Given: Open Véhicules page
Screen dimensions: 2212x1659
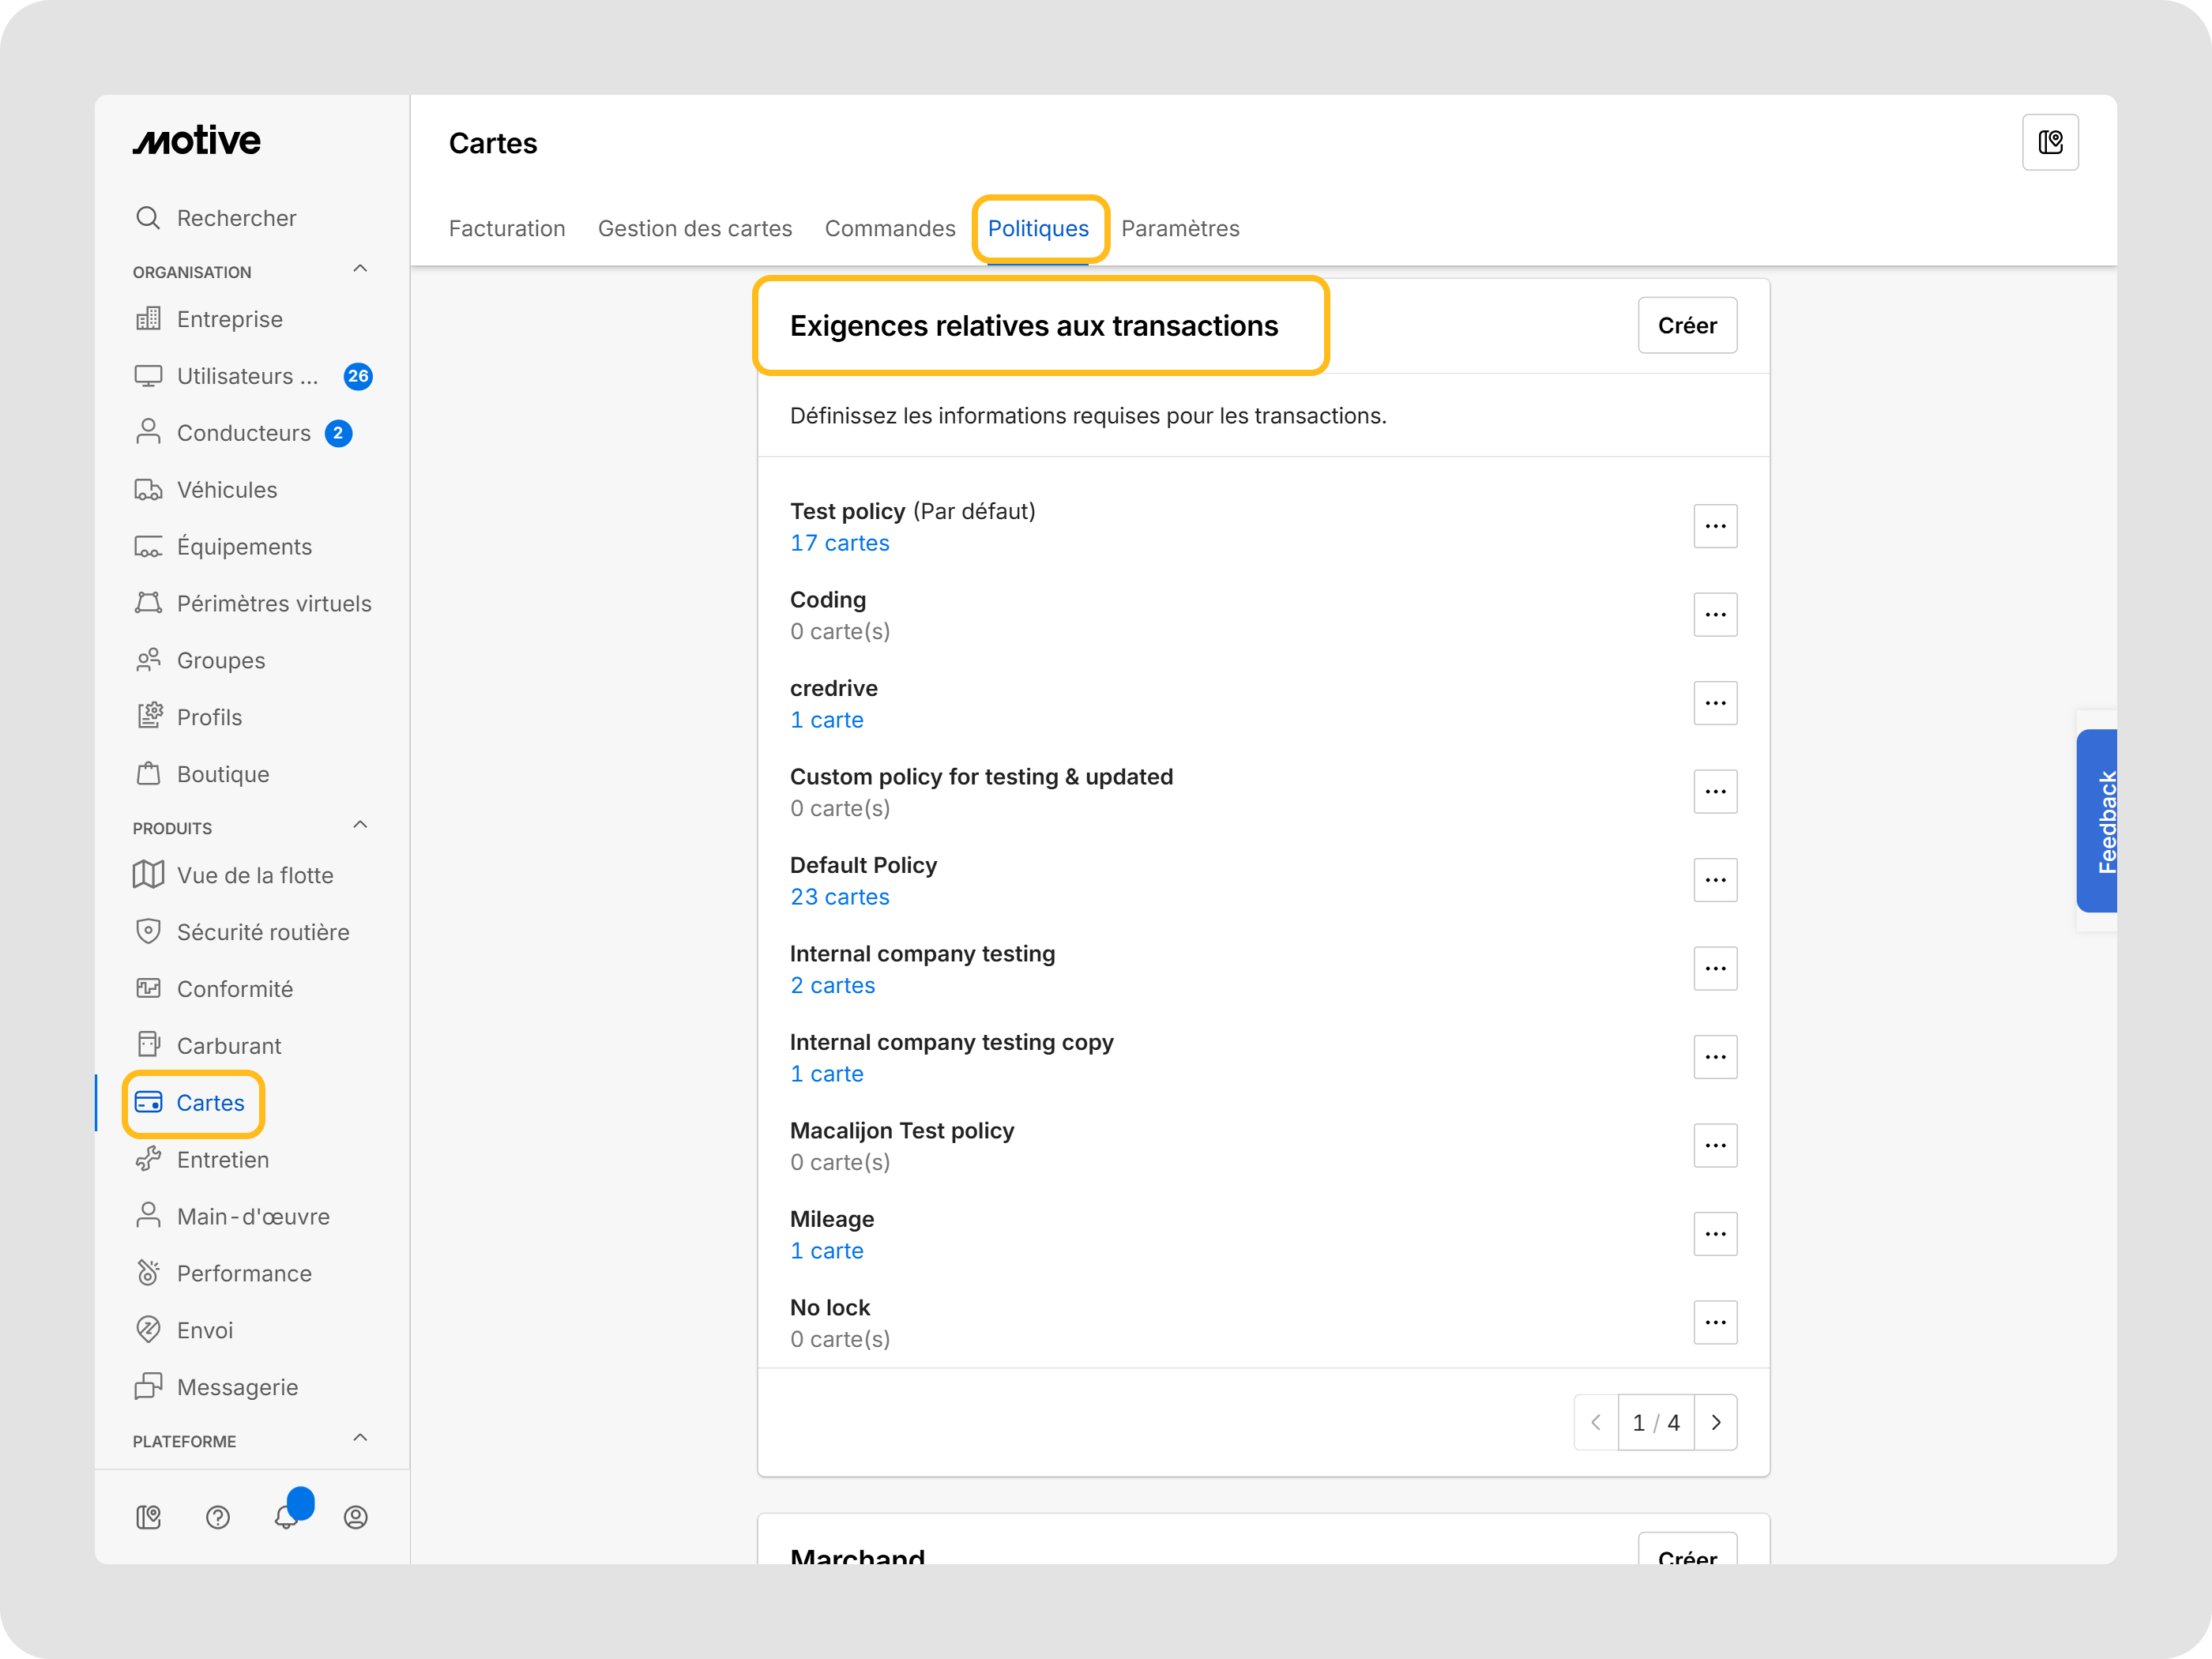Looking at the screenshot, I should pyautogui.click(x=205, y=490).
